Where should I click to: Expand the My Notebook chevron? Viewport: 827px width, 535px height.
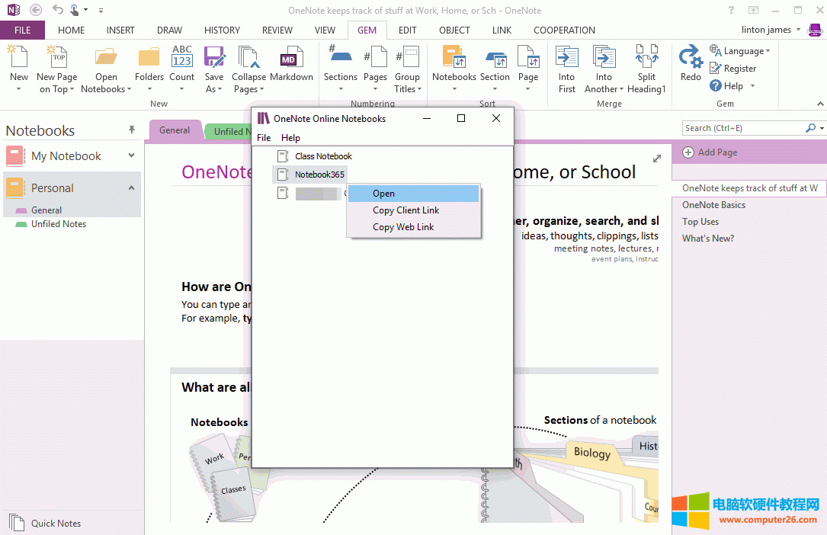click(x=131, y=155)
